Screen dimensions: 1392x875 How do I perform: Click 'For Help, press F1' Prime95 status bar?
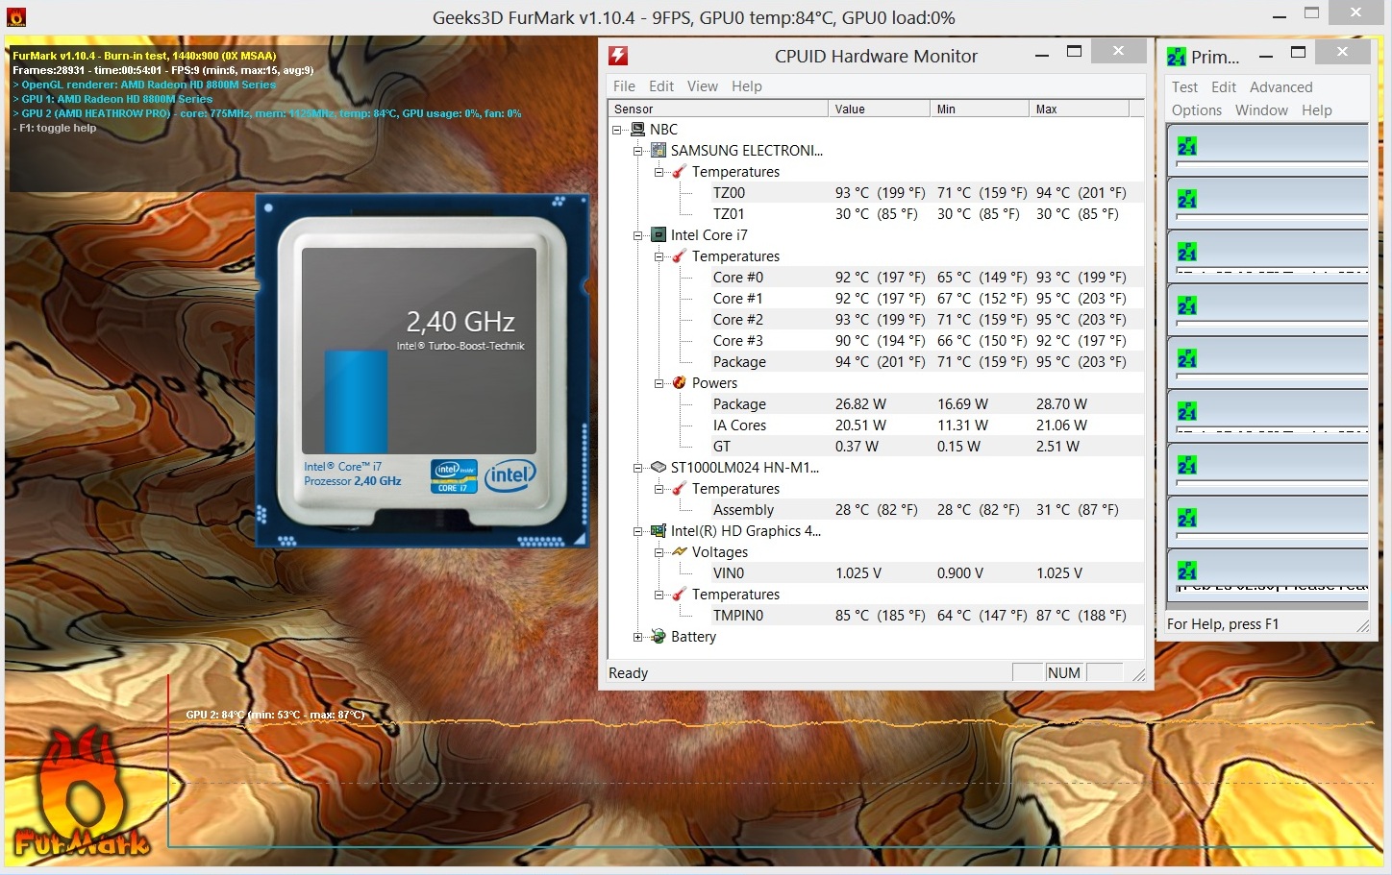[1223, 623]
